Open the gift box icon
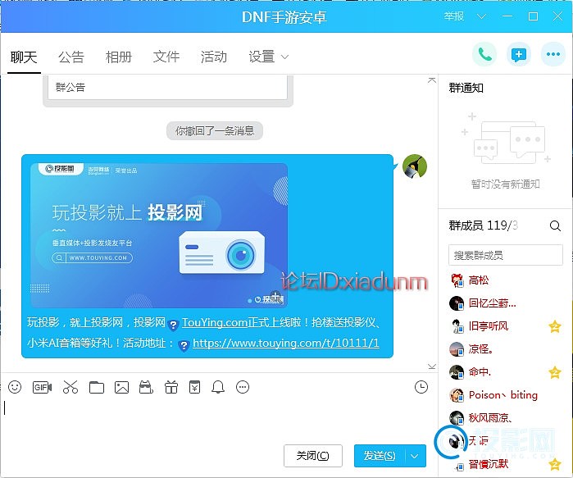The height and width of the screenshot is (478, 573). coord(171,387)
